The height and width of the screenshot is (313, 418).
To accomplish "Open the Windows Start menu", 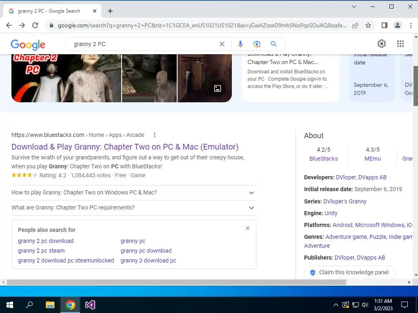I will click(10, 305).
